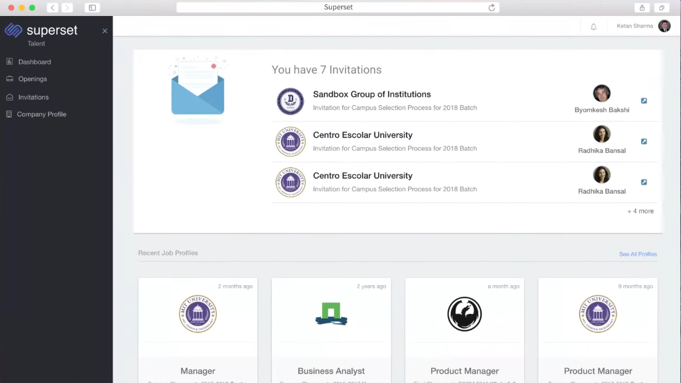
Task: Click the 'You have 7 Invitations' heading
Action: pos(326,70)
